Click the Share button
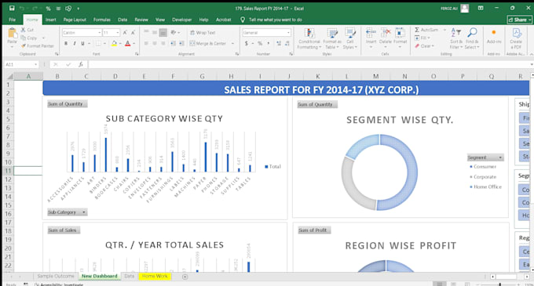This screenshot has width=534, height=286. (x=520, y=20)
